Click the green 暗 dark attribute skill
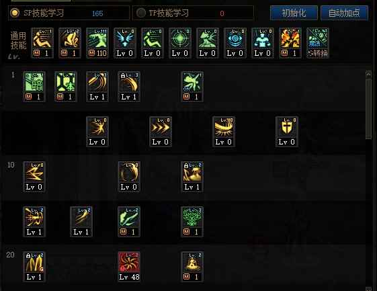 (34, 87)
